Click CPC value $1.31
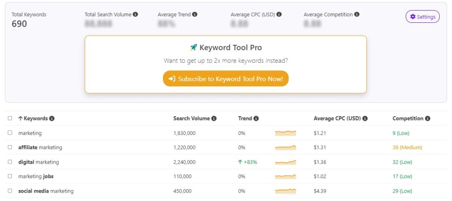This screenshot has width=452, height=201. (320, 148)
